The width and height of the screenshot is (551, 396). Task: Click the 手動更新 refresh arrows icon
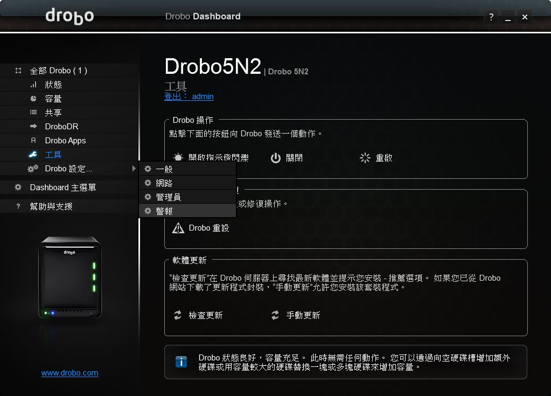coord(275,315)
